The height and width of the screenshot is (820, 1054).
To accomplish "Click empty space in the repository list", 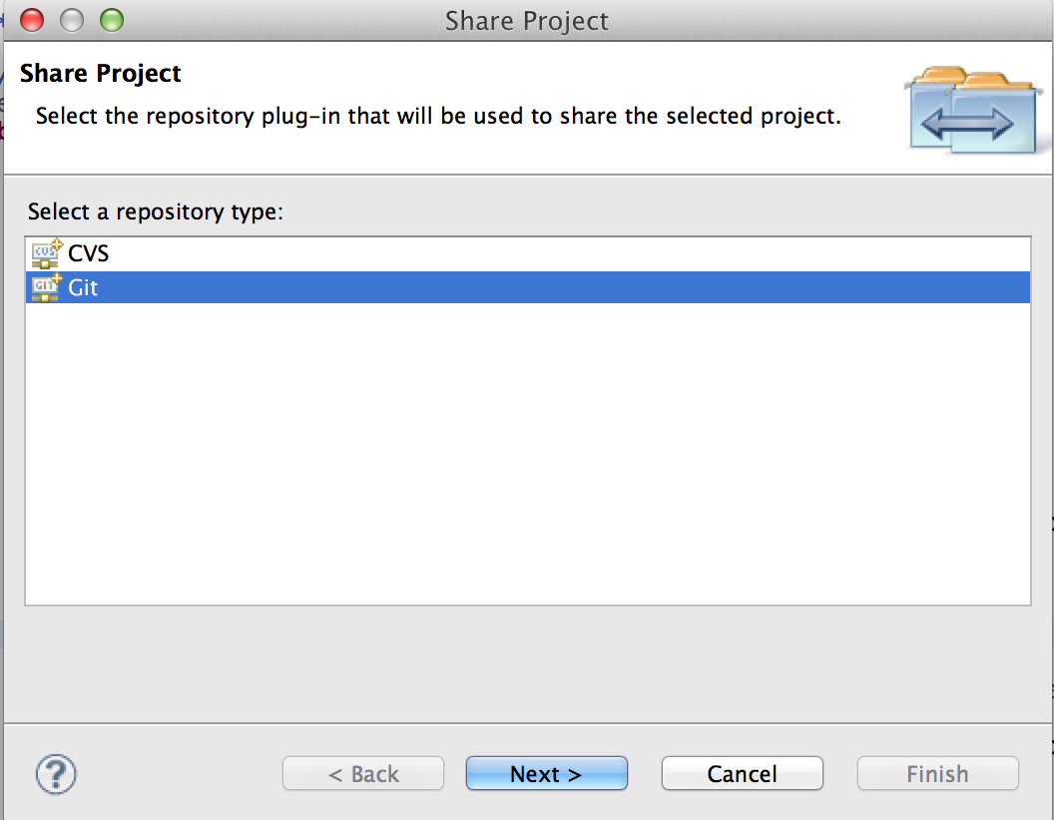I will pyautogui.click(x=528, y=453).
